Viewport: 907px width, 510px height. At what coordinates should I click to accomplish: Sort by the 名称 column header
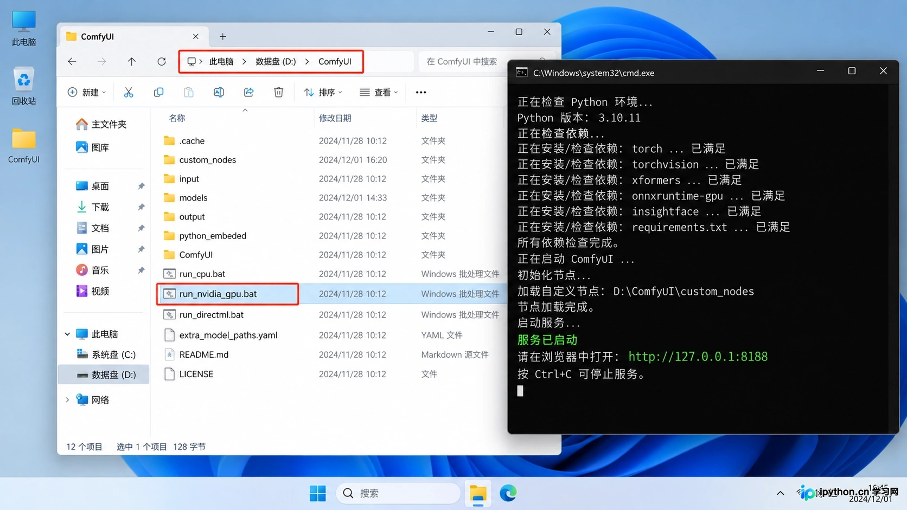click(x=177, y=118)
